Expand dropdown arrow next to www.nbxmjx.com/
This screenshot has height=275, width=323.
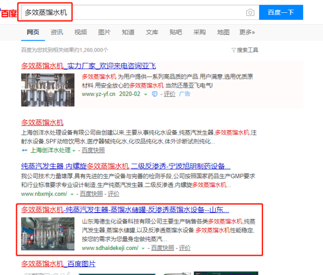tap(72, 194)
